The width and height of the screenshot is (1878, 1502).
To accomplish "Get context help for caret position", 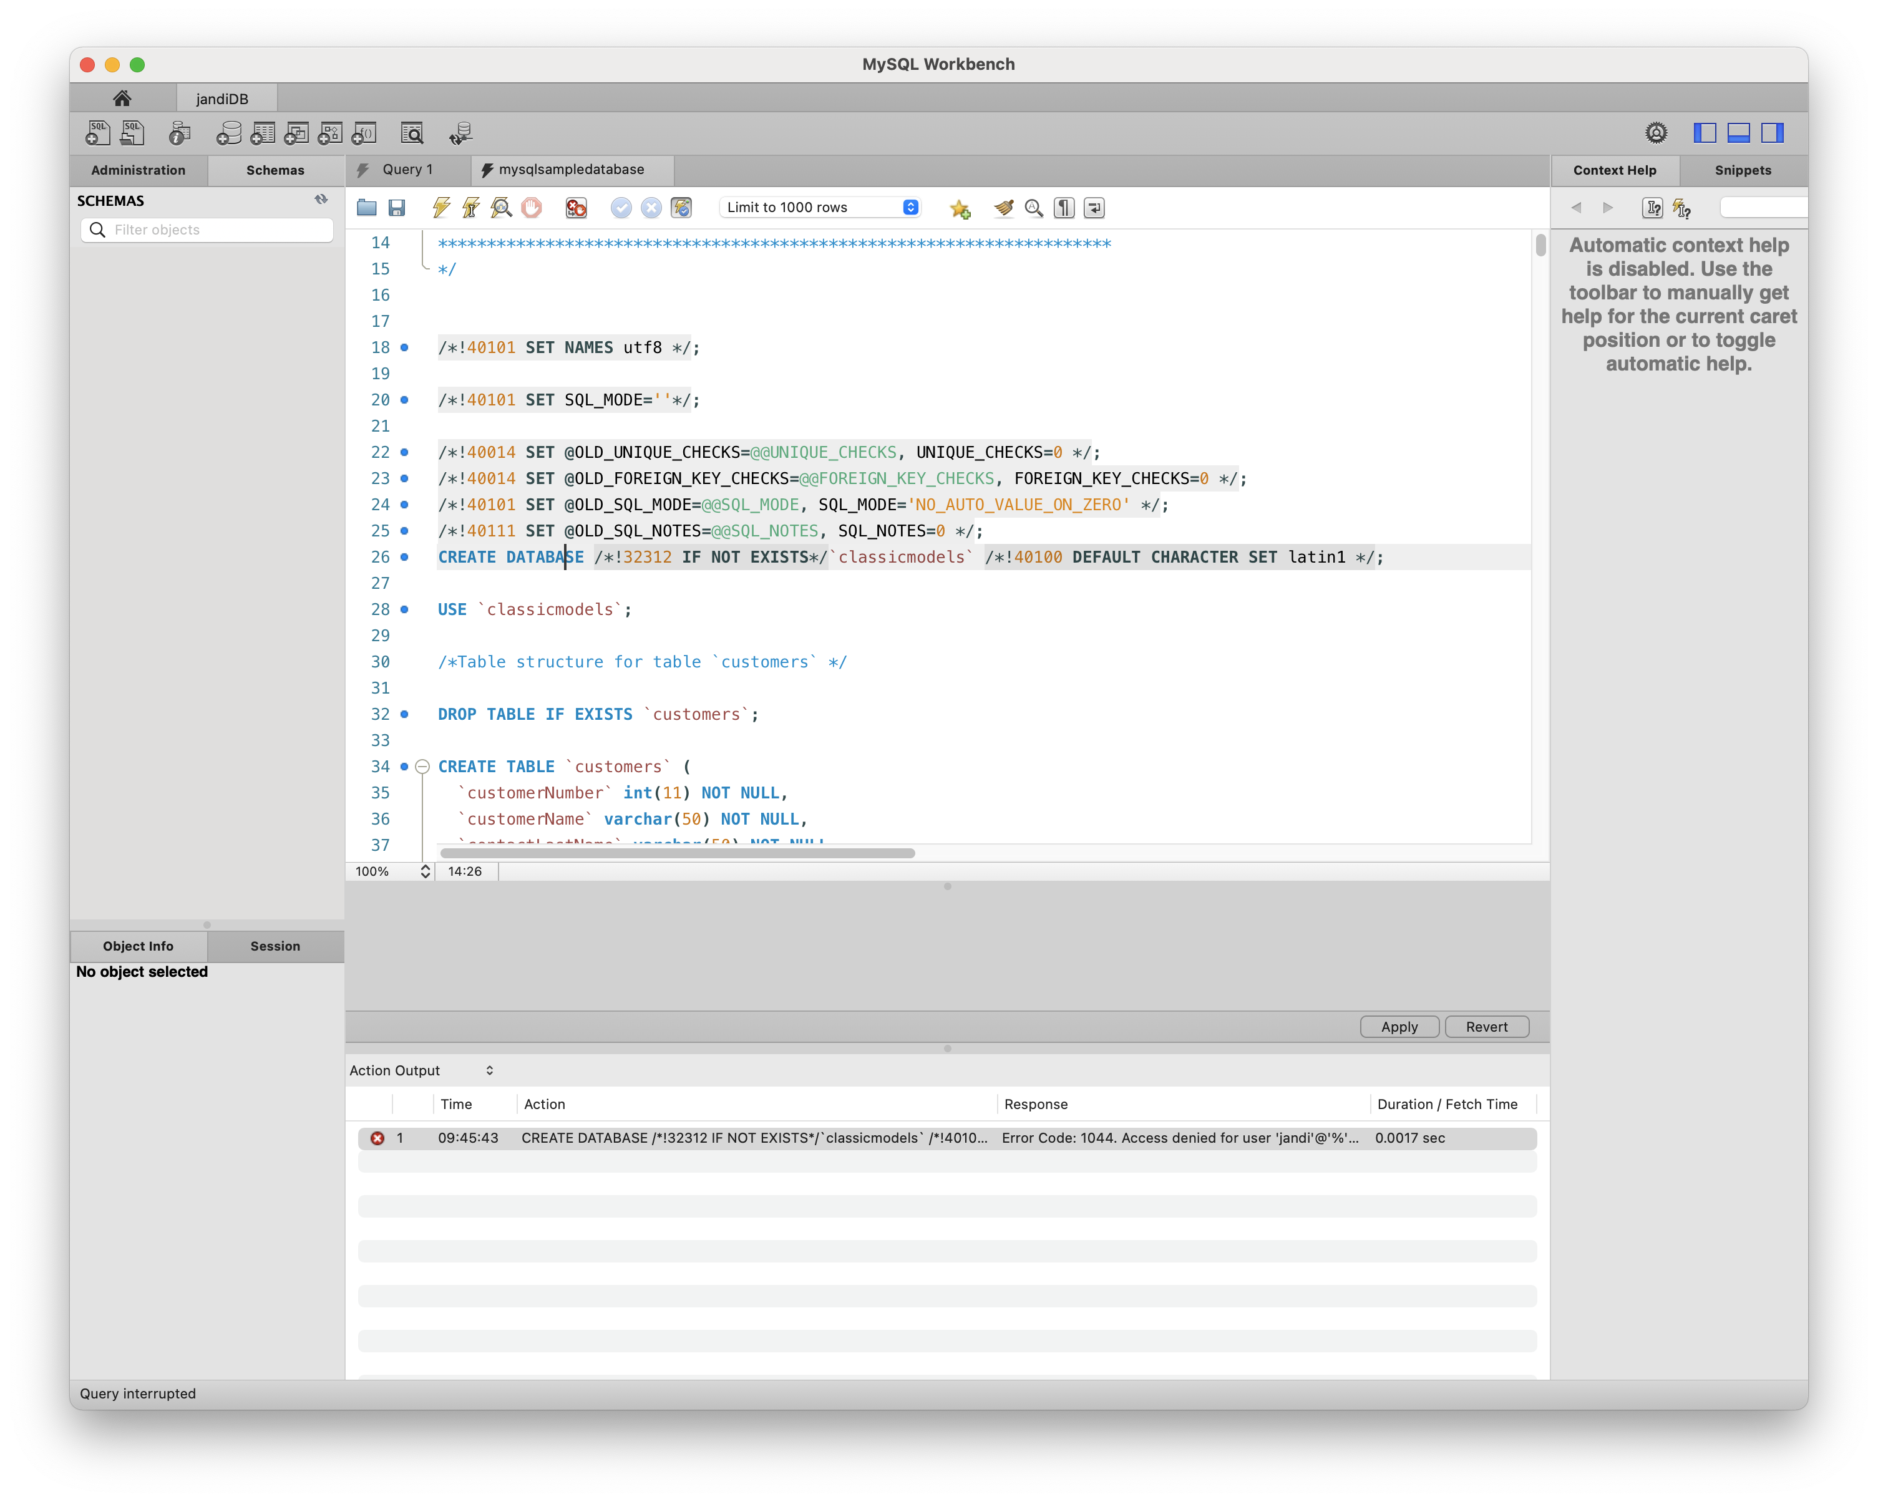I will (x=1652, y=208).
